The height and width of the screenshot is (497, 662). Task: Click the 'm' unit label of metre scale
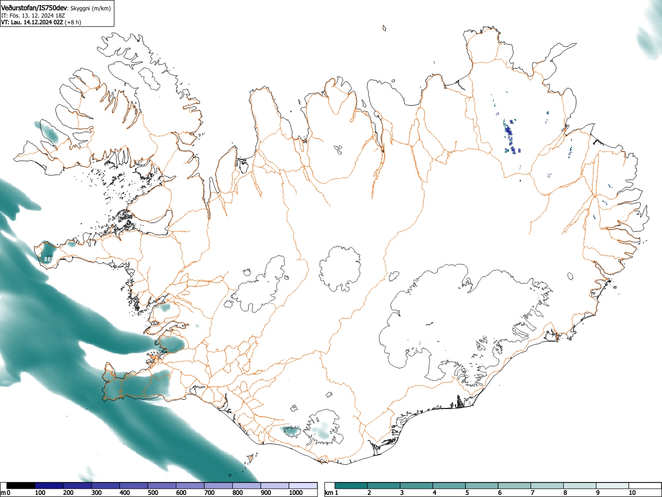3,493
